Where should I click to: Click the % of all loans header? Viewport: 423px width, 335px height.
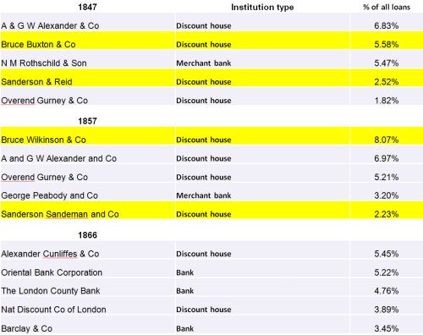pyautogui.click(x=387, y=7)
